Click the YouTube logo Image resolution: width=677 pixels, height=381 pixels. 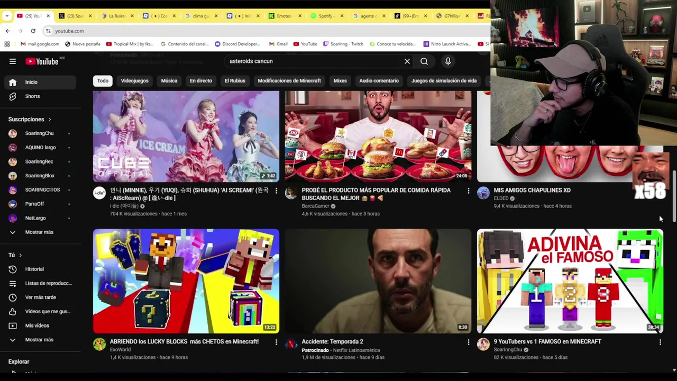click(42, 61)
